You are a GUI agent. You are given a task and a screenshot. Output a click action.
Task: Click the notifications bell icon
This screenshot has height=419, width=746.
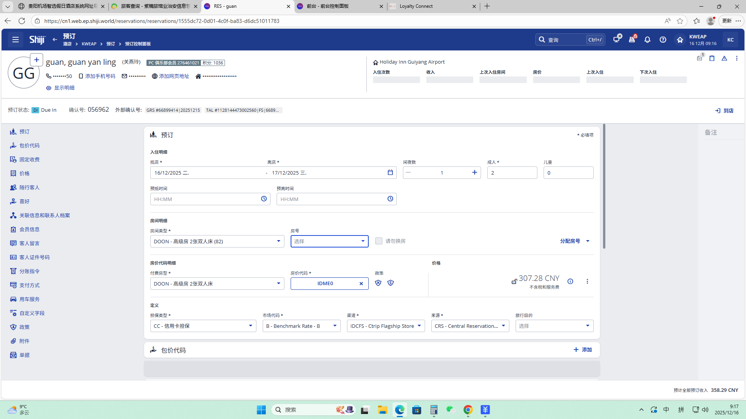tap(647, 40)
